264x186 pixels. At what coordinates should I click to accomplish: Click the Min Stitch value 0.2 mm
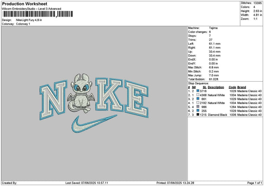tap(214, 72)
